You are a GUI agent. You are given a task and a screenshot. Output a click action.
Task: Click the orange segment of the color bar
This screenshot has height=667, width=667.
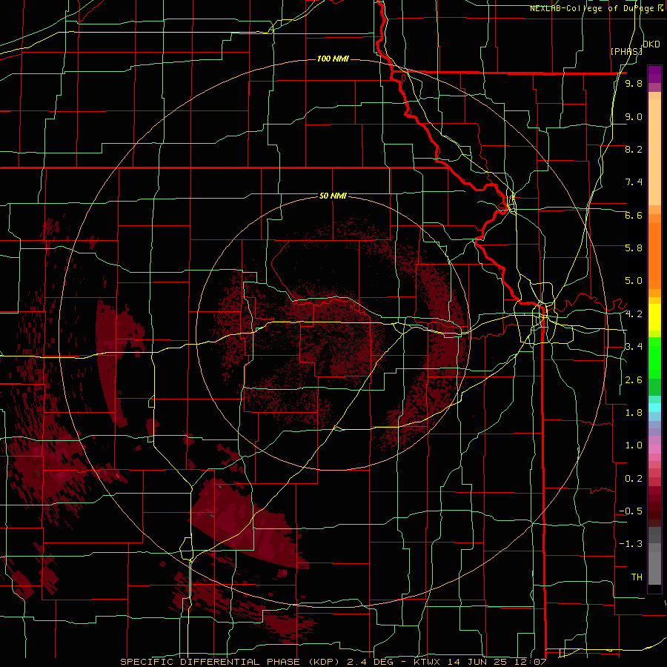(654, 256)
